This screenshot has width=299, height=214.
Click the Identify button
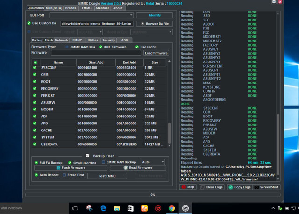[155, 15]
